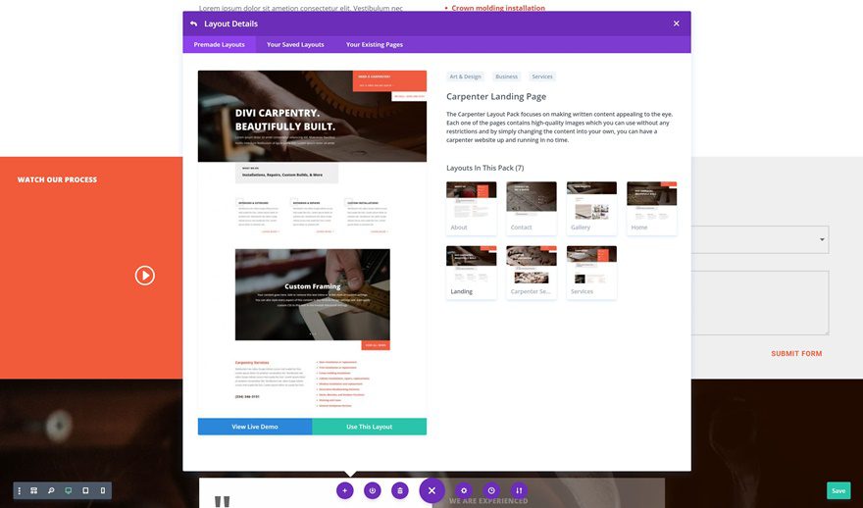
Task: Select tablet view icon
Action: point(85,490)
